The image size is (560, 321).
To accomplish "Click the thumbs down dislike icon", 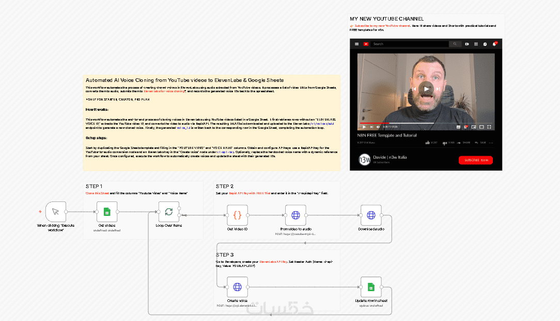I will pyautogui.click(x=445, y=143).
